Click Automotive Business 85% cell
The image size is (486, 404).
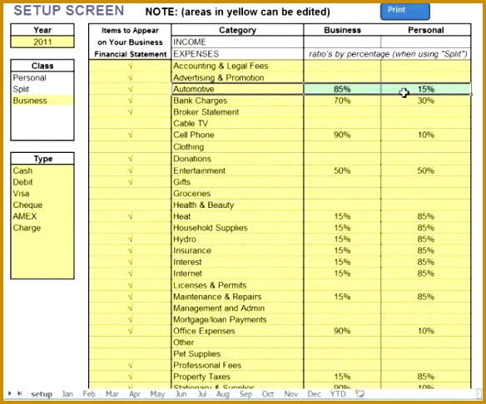coord(342,89)
